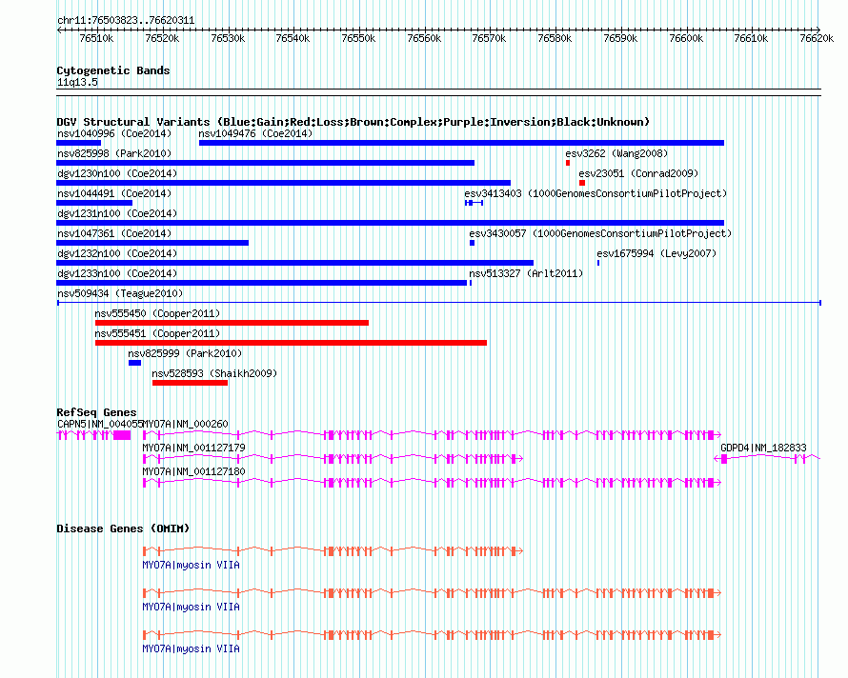Click the nsv513327 (Arlt2011) label
The width and height of the screenshot is (848, 678).
pos(526,273)
